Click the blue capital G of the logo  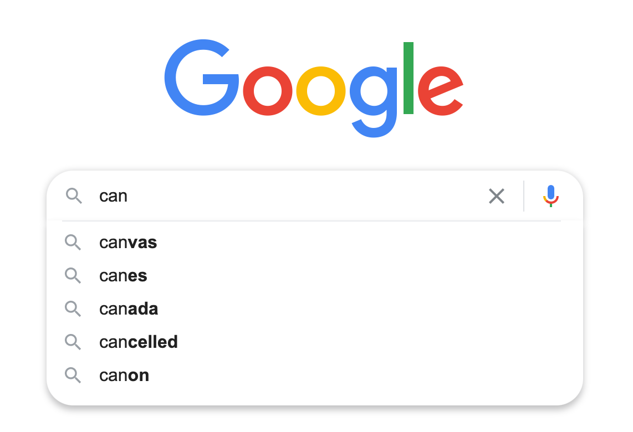(x=201, y=78)
